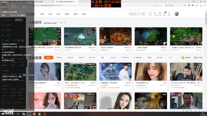Click the magnifier icon in Douyu search
This screenshot has width=207, height=116.
tap(144, 14)
